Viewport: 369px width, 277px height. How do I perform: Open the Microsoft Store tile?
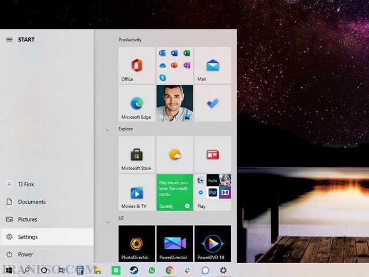tap(137, 155)
